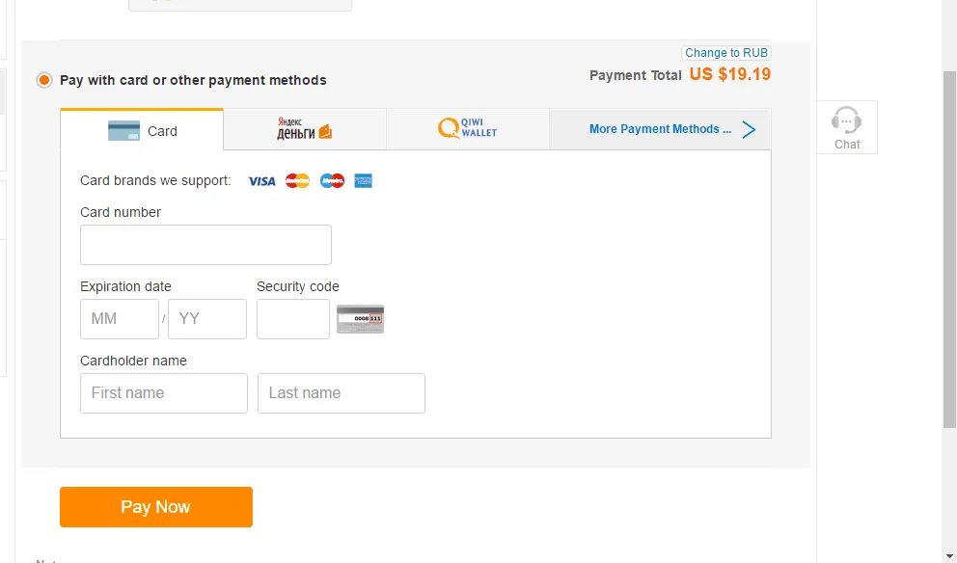Click the QIWI Wallet logo
This screenshot has height=563, width=957.
click(x=468, y=128)
